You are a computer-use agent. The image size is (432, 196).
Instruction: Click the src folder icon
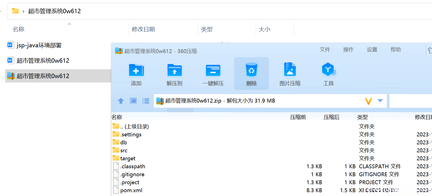click(116, 150)
